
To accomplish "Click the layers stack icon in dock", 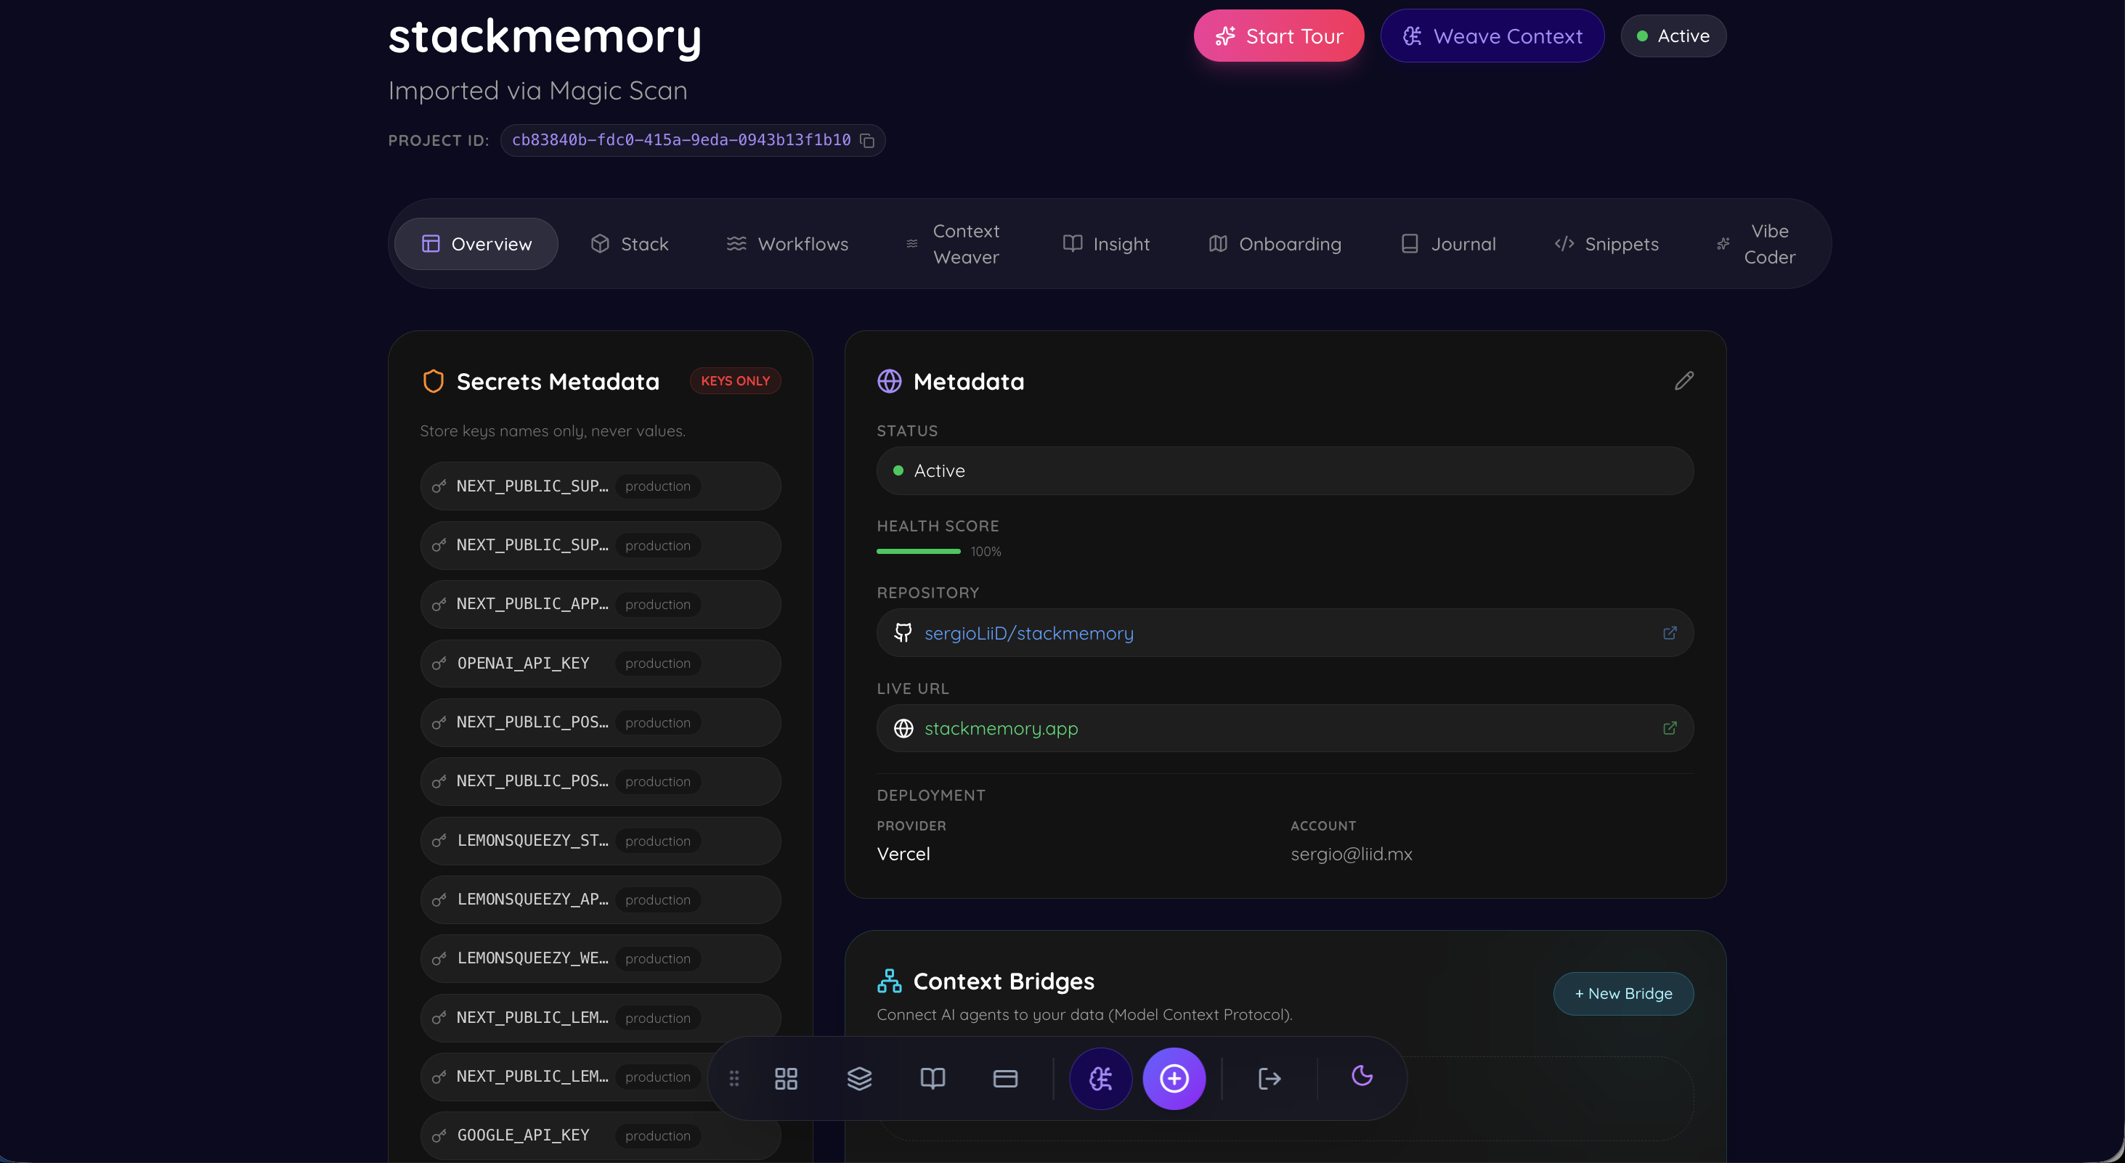I will (x=858, y=1078).
